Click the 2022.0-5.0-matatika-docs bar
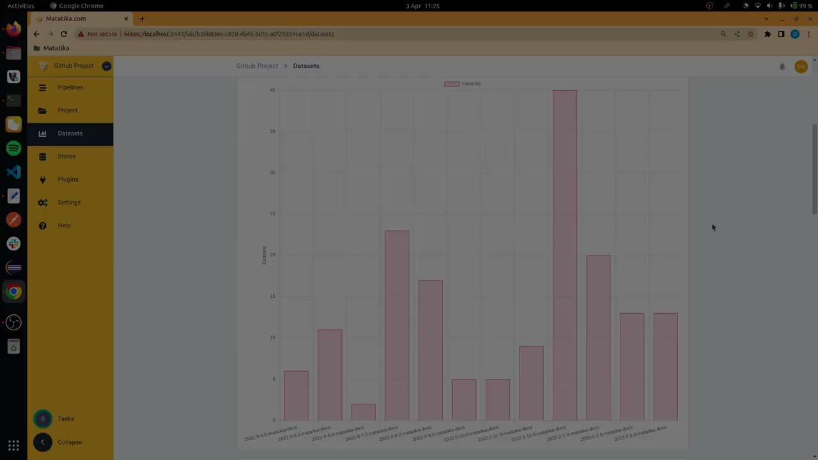Viewport: 818px width, 460px height. [x=330, y=375]
